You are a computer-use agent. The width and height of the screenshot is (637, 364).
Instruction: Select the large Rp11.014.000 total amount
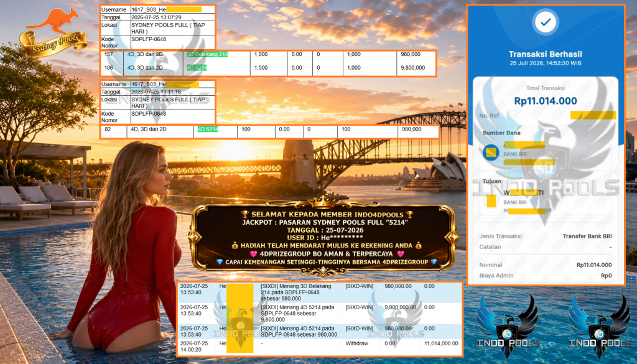pyautogui.click(x=545, y=101)
